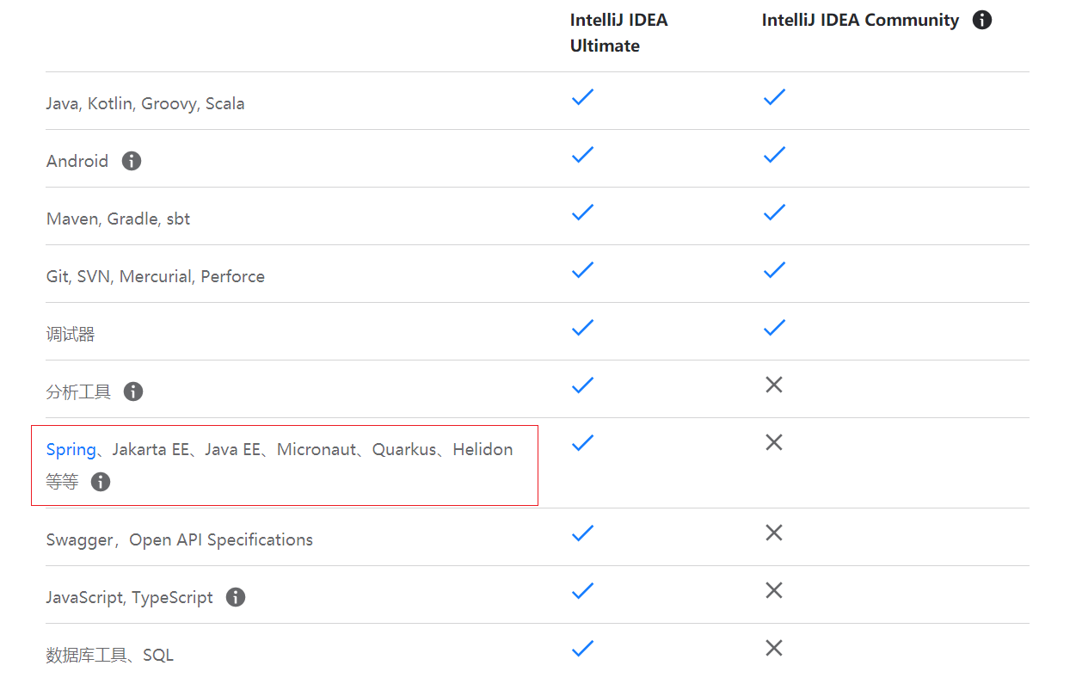The image size is (1082, 684).
Task: Click Community cross mark in Swagger row
Action: point(774,533)
